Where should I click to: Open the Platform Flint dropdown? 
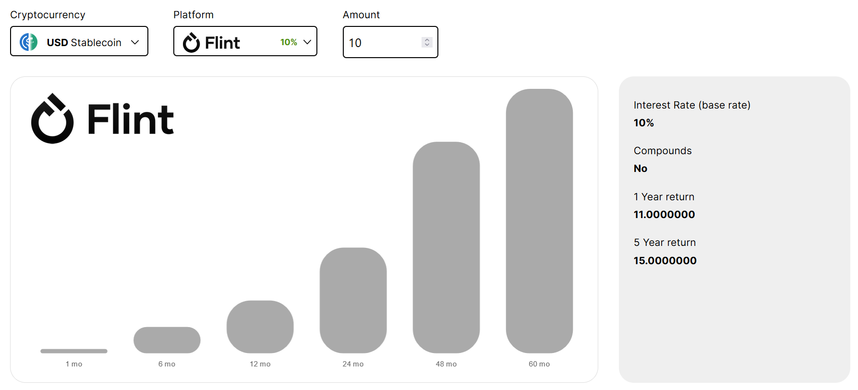point(245,41)
